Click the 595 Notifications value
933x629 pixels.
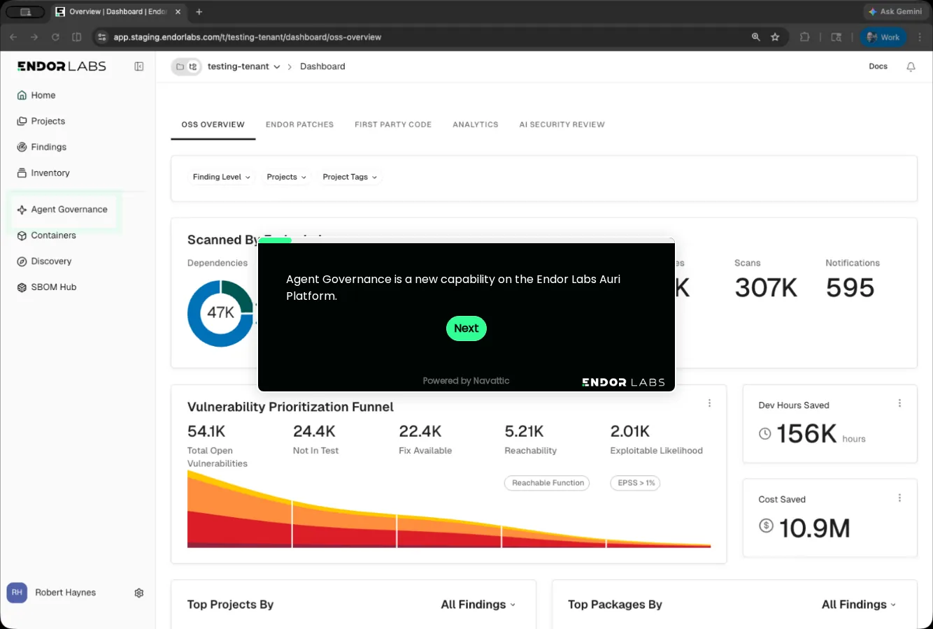click(x=850, y=287)
